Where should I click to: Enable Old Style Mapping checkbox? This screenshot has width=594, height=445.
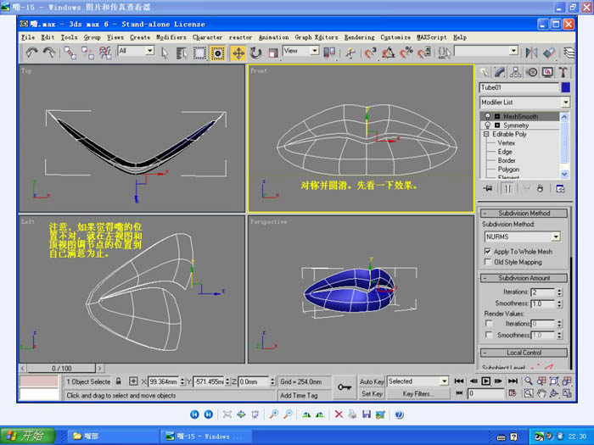(487, 262)
